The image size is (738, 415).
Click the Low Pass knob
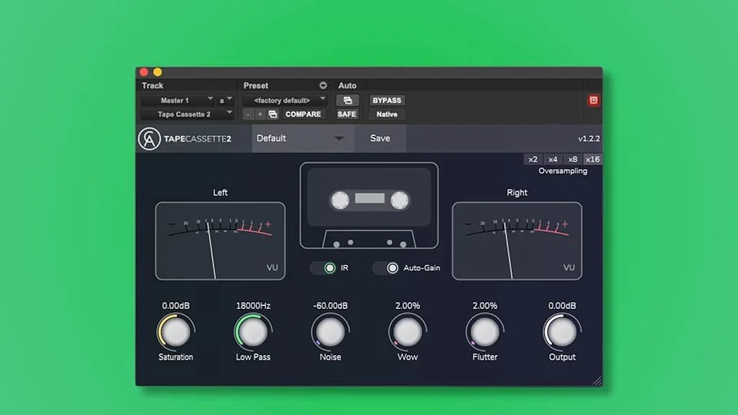pyautogui.click(x=253, y=332)
